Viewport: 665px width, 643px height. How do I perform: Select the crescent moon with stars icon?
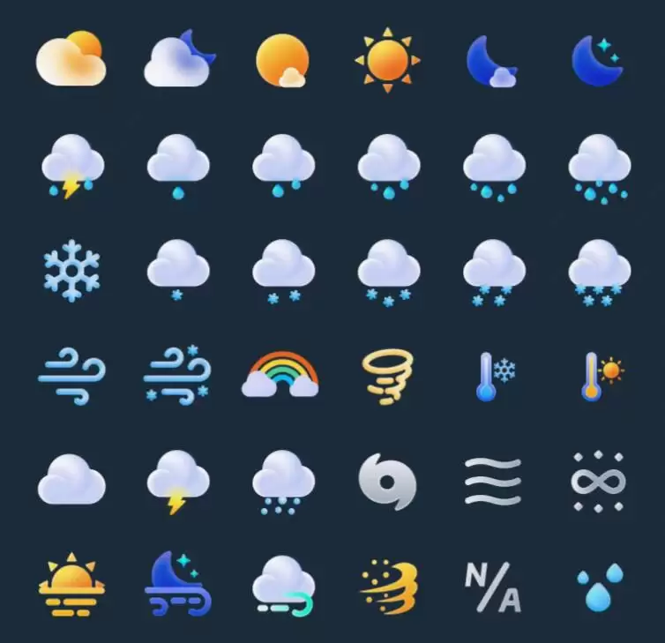coord(598,61)
